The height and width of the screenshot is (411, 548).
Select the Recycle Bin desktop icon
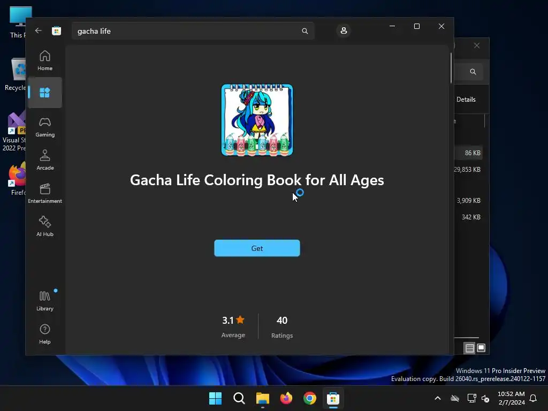(x=16, y=74)
